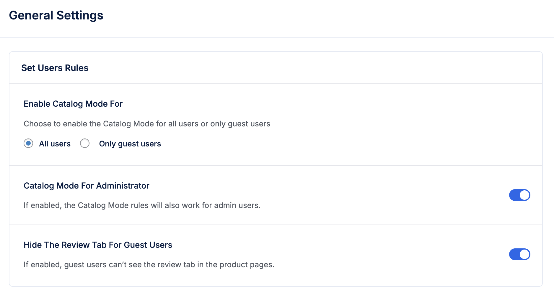
Task: Select the "All users" radio button
Action: click(x=28, y=143)
